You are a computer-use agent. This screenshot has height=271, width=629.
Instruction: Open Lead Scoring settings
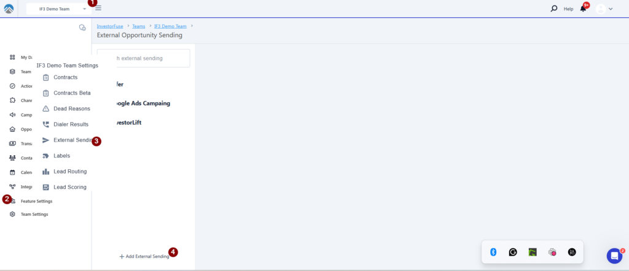click(x=69, y=187)
